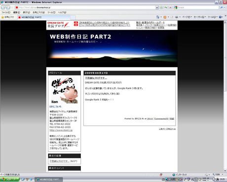Open a new blank tab button
The width and height of the screenshot is (227, 182).
click(x=73, y=17)
